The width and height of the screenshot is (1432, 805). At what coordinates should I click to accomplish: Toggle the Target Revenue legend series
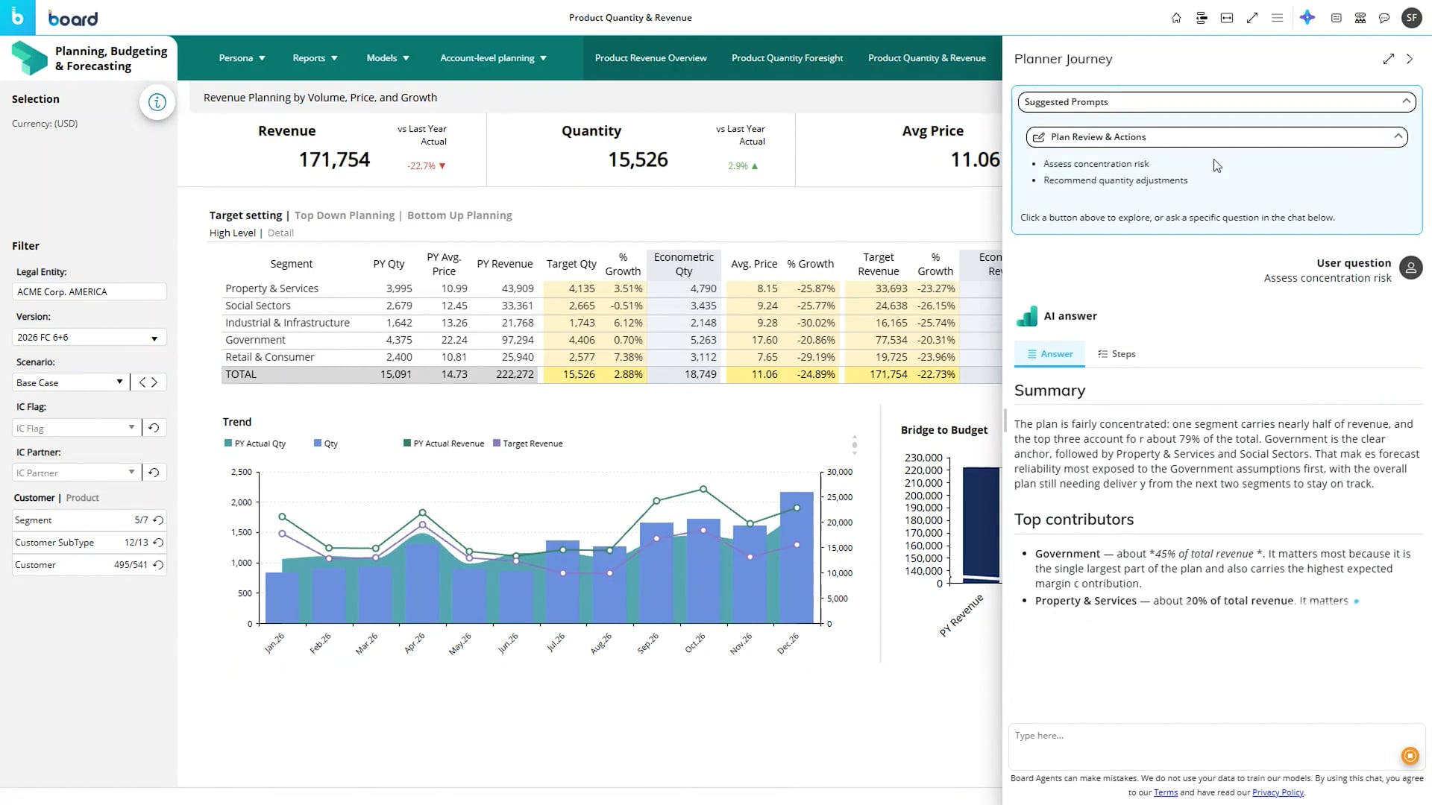[527, 443]
